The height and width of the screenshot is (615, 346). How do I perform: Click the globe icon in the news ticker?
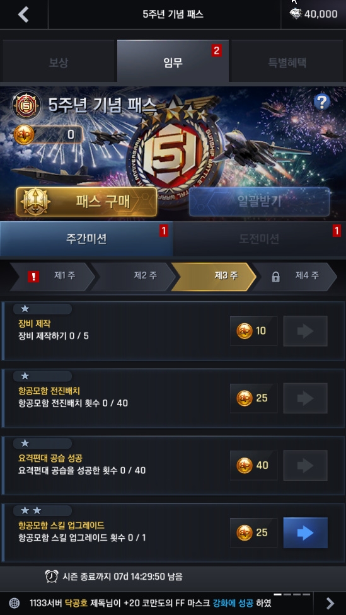click(x=14, y=603)
